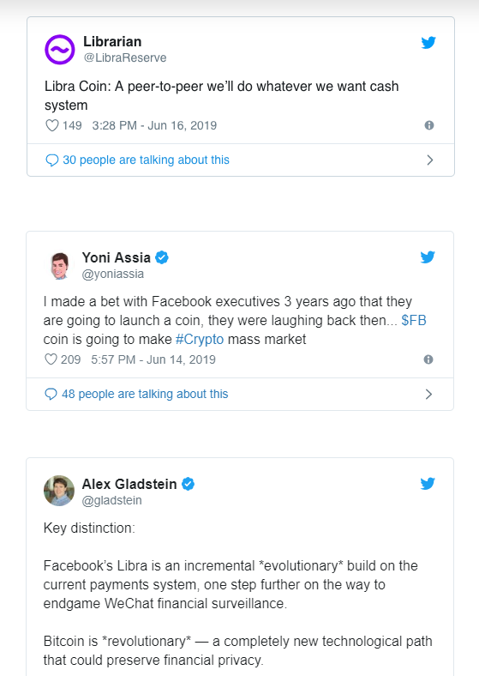Open the #Crypto hashtag link
This screenshot has height=676, width=479.
(200, 340)
